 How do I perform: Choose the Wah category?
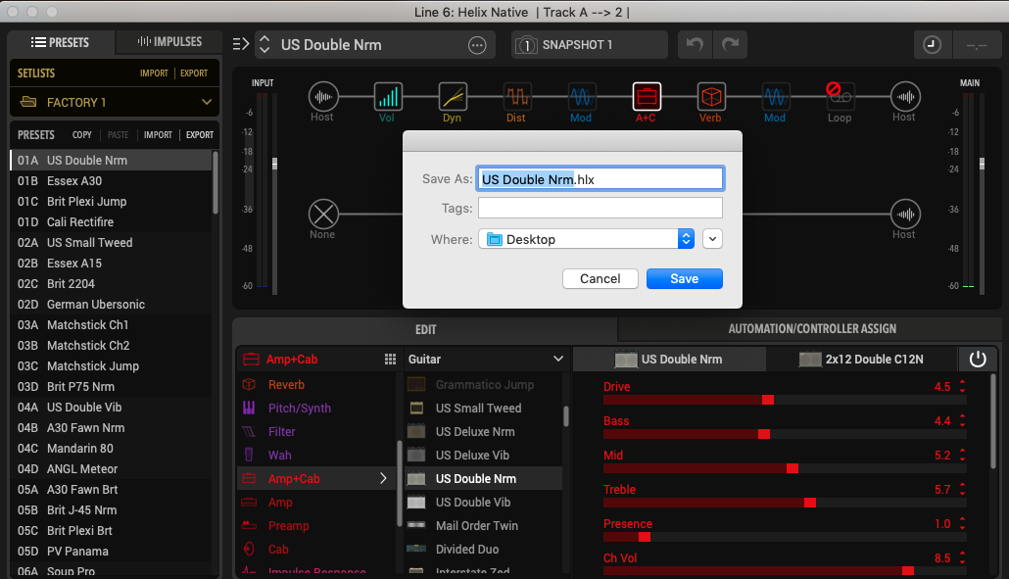317,455
